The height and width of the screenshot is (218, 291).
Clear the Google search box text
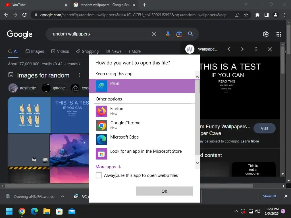(x=154, y=34)
